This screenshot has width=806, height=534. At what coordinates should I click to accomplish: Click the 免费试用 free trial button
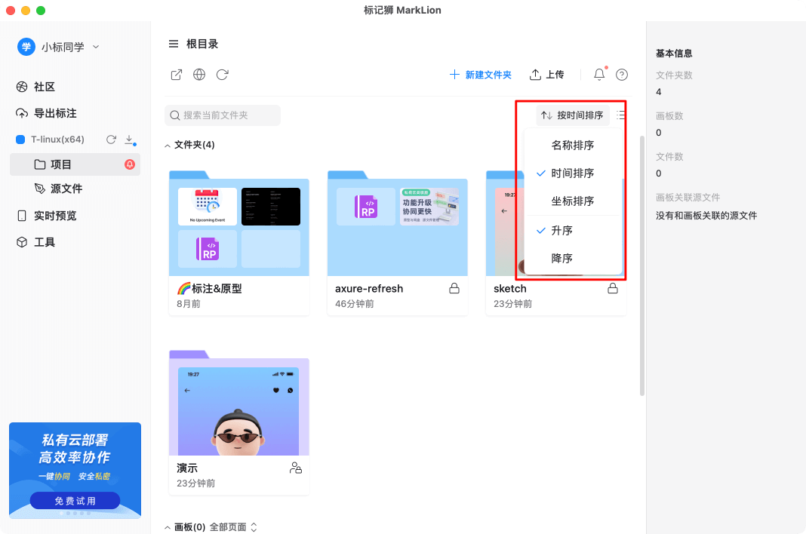75,500
